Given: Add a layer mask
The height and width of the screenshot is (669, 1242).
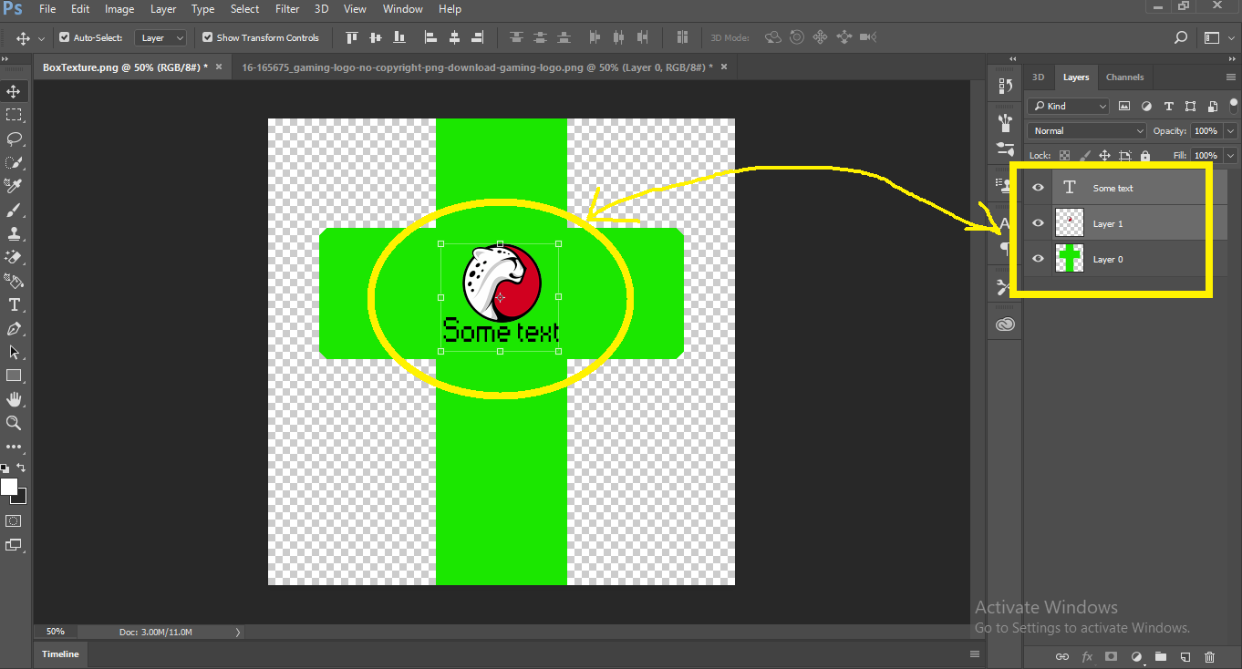Looking at the screenshot, I should pos(1112,656).
